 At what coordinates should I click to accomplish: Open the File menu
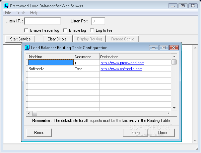coord(8,13)
